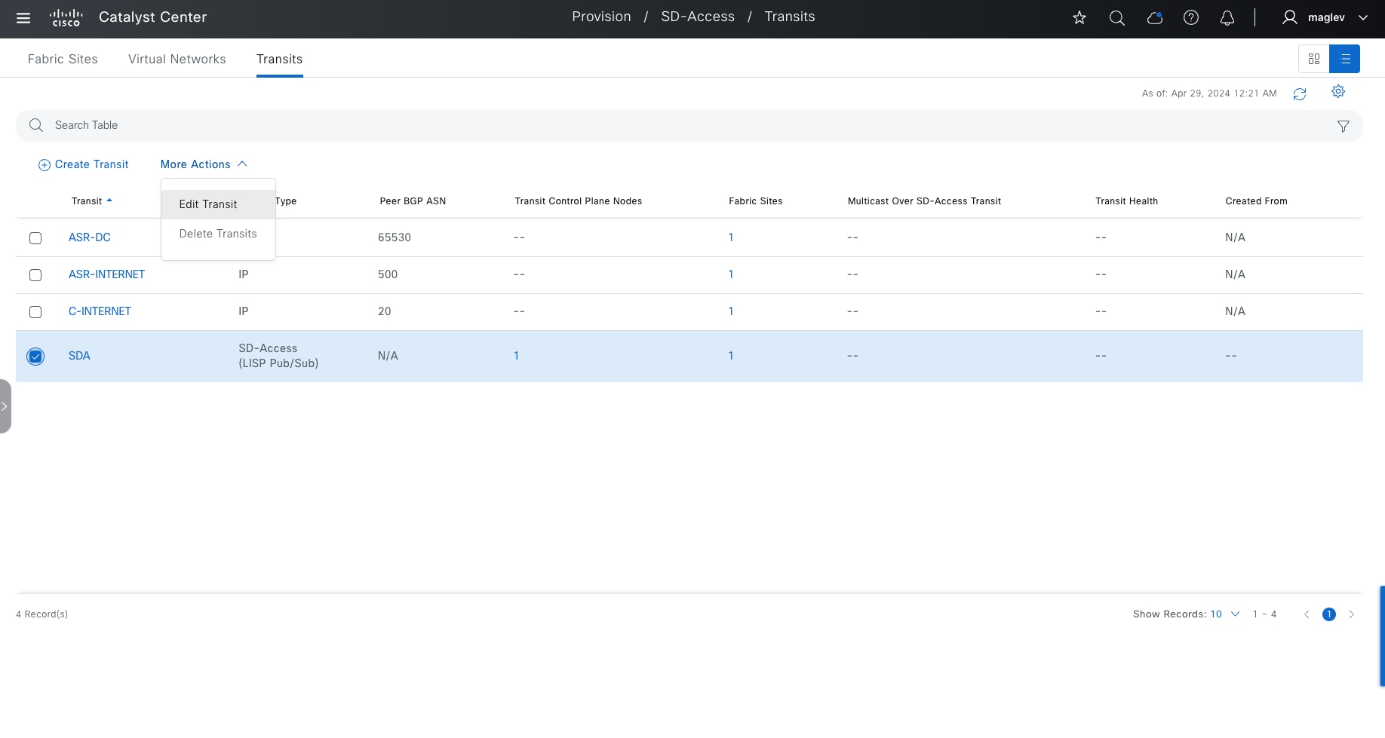Viewport: 1385px width, 738px height.
Task: Switch to card grid view
Action: coord(1314,59)
